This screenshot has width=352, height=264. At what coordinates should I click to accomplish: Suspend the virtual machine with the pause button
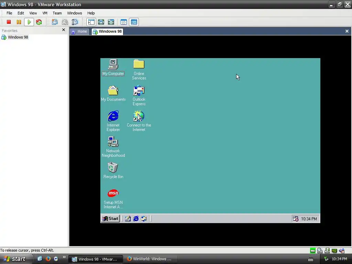pyautogui.click(x=19, y=22)
